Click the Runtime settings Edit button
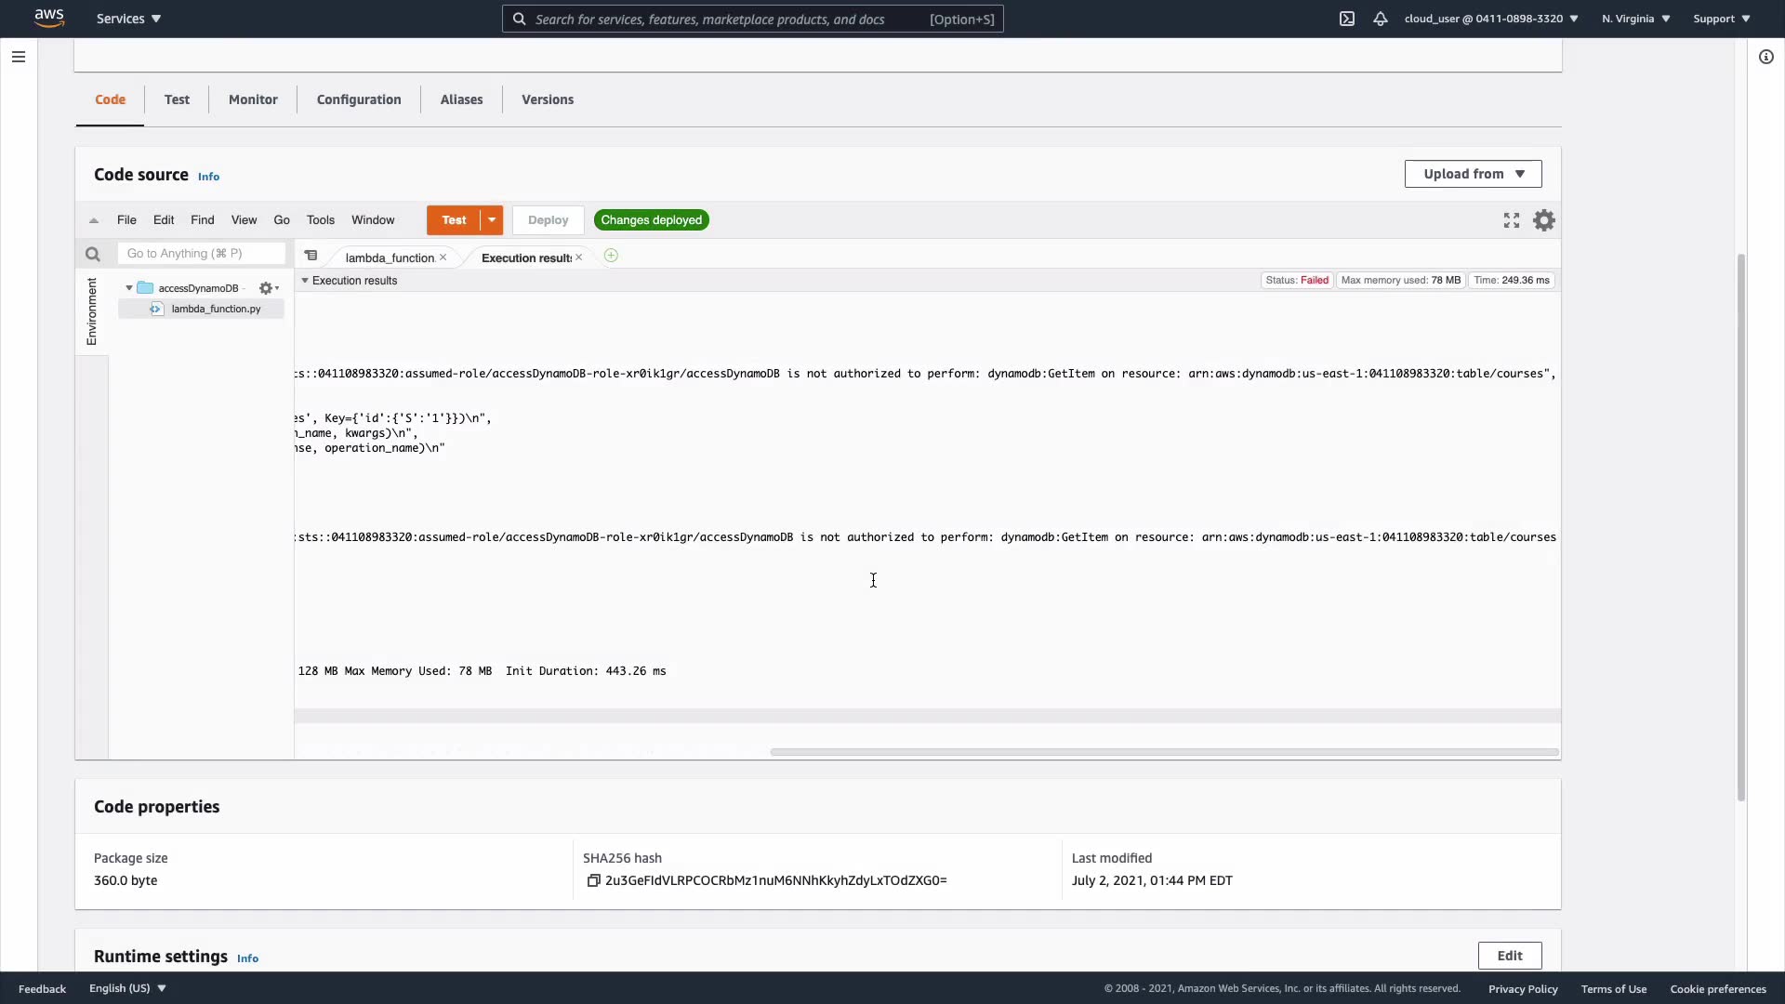This screenshot has height=1004, width=1785. (x=1509, y=956)
